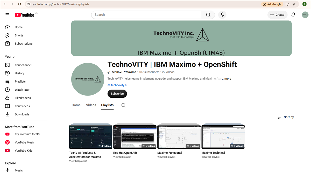
Task: Click the magnifier search button
Action: [x=208, y=15]
